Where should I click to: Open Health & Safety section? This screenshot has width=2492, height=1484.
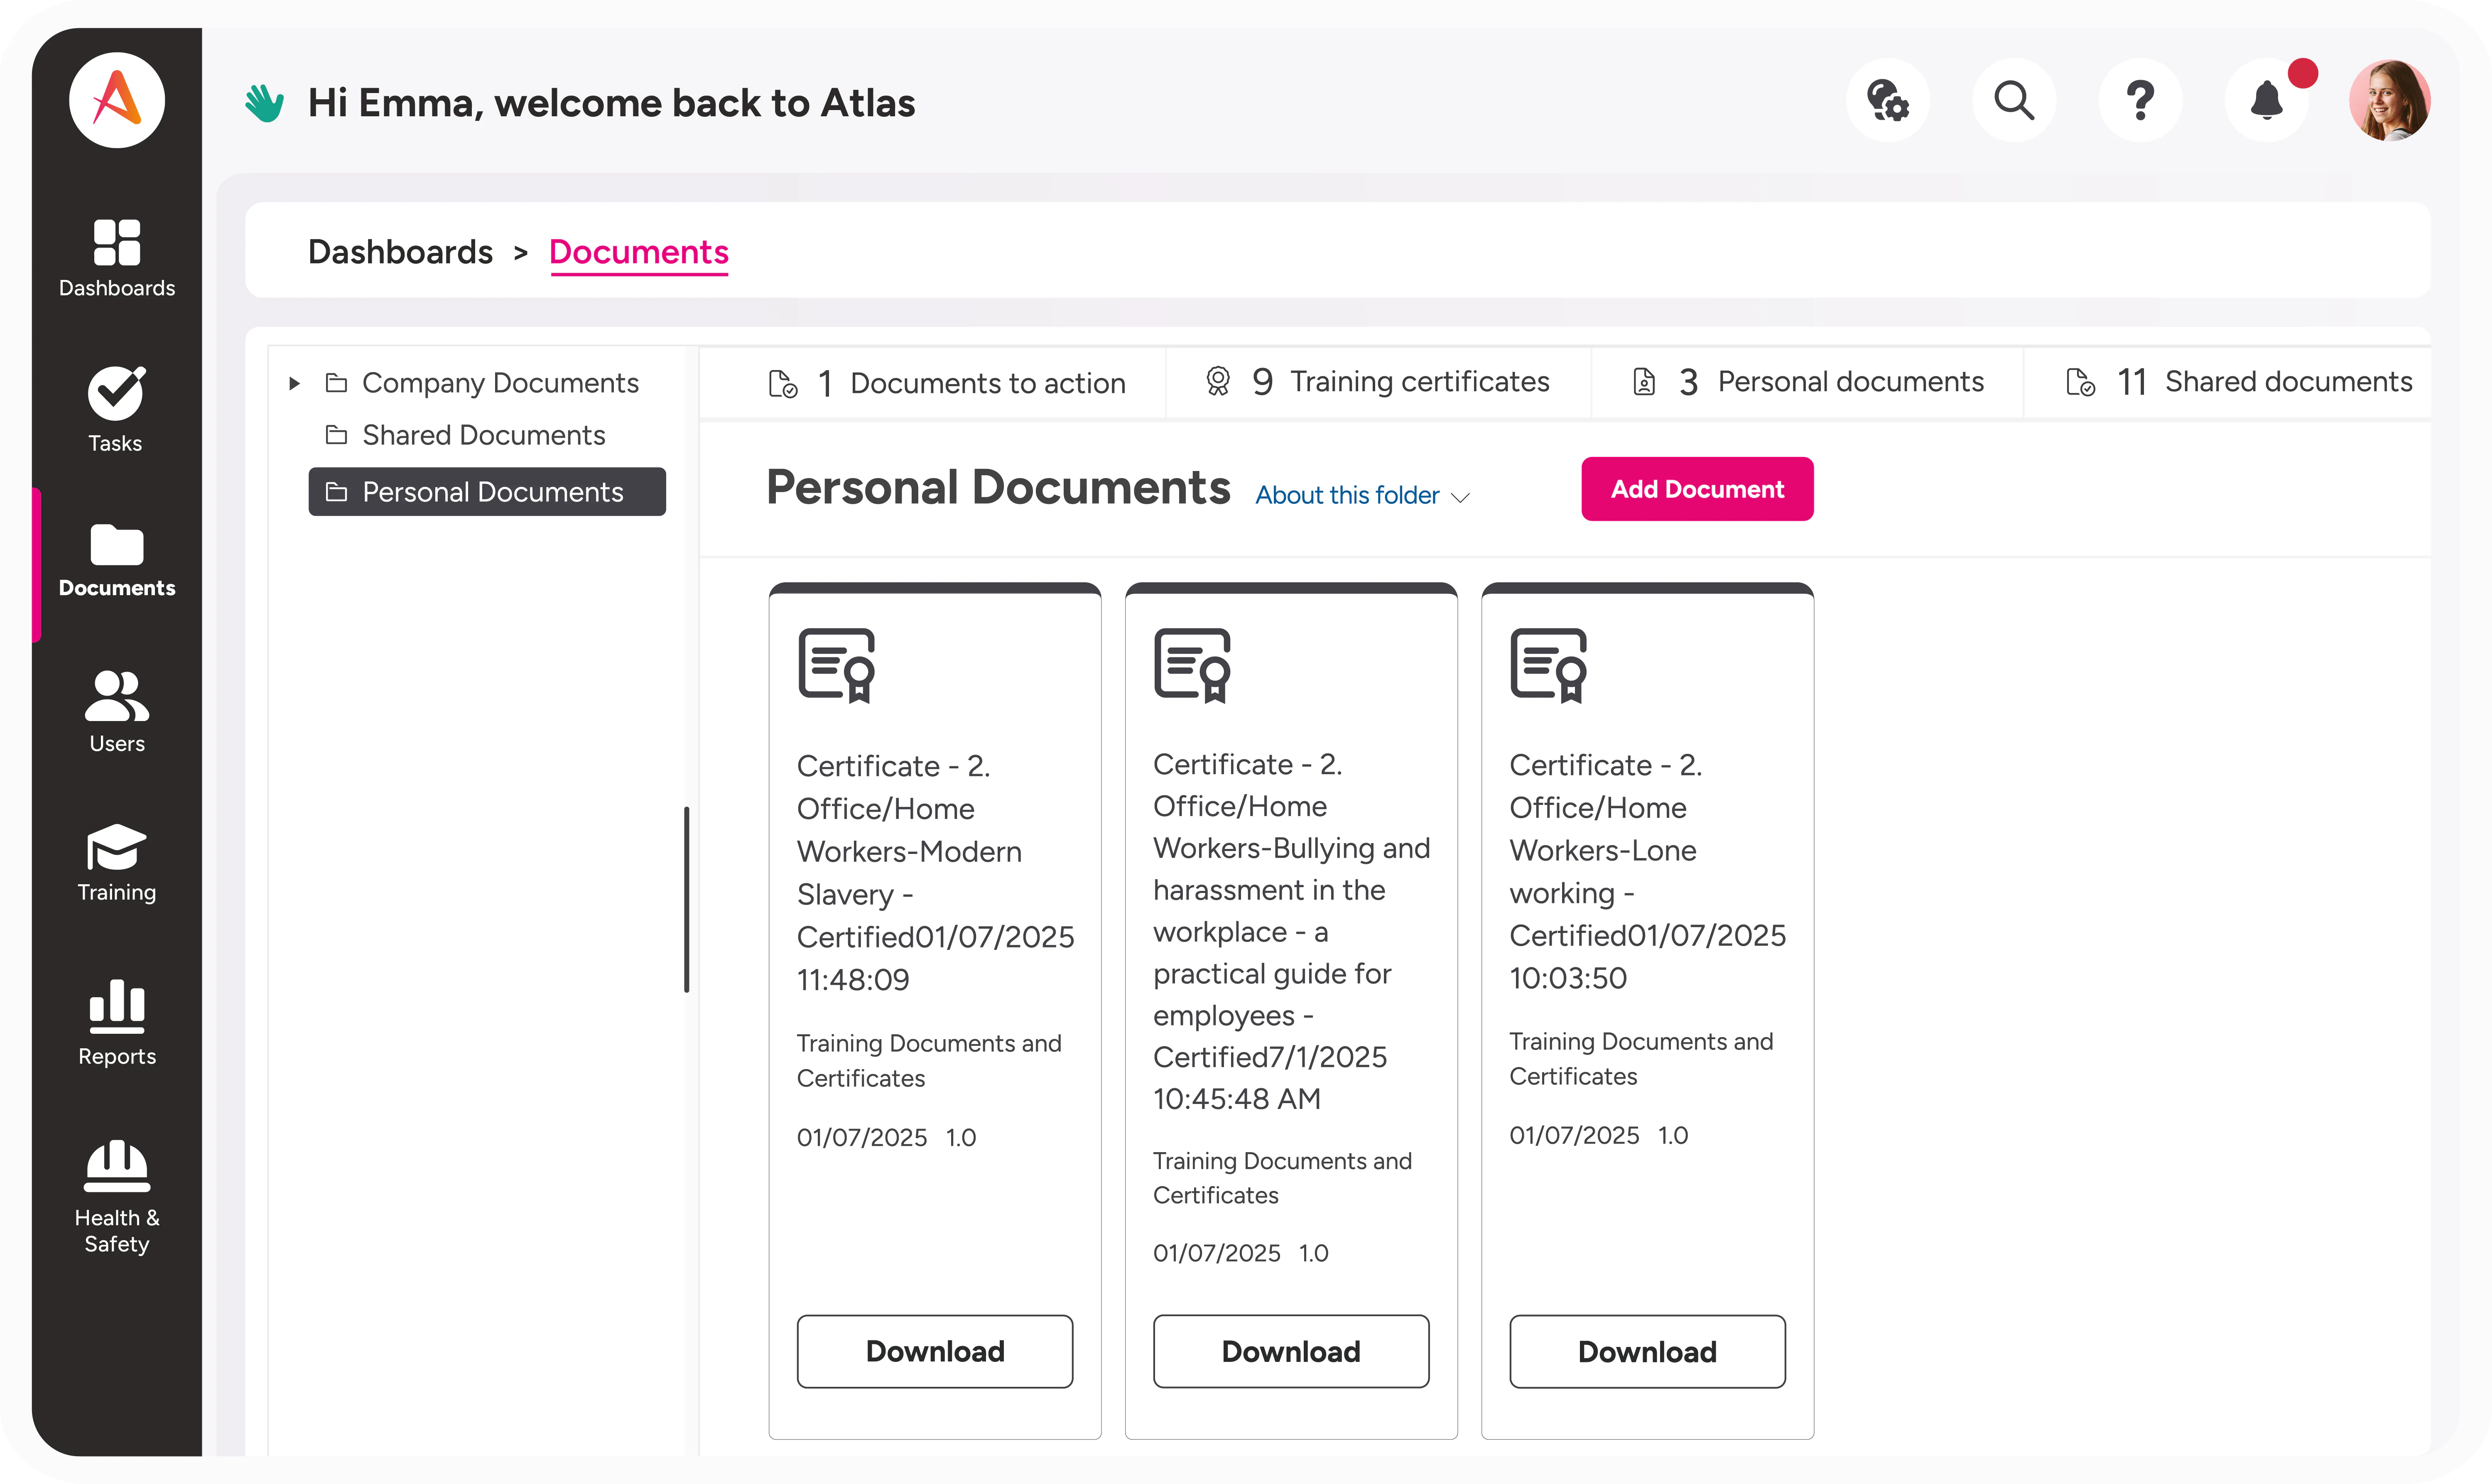(117, 1197)
